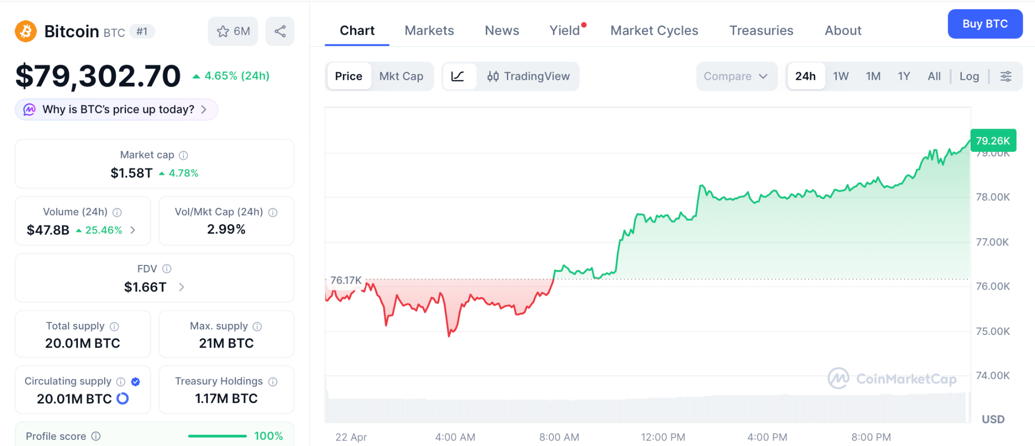Viewport: 1035px width, 446px height.
Task: Expand the FDV details chevron
Action: (x=182, y=287)
